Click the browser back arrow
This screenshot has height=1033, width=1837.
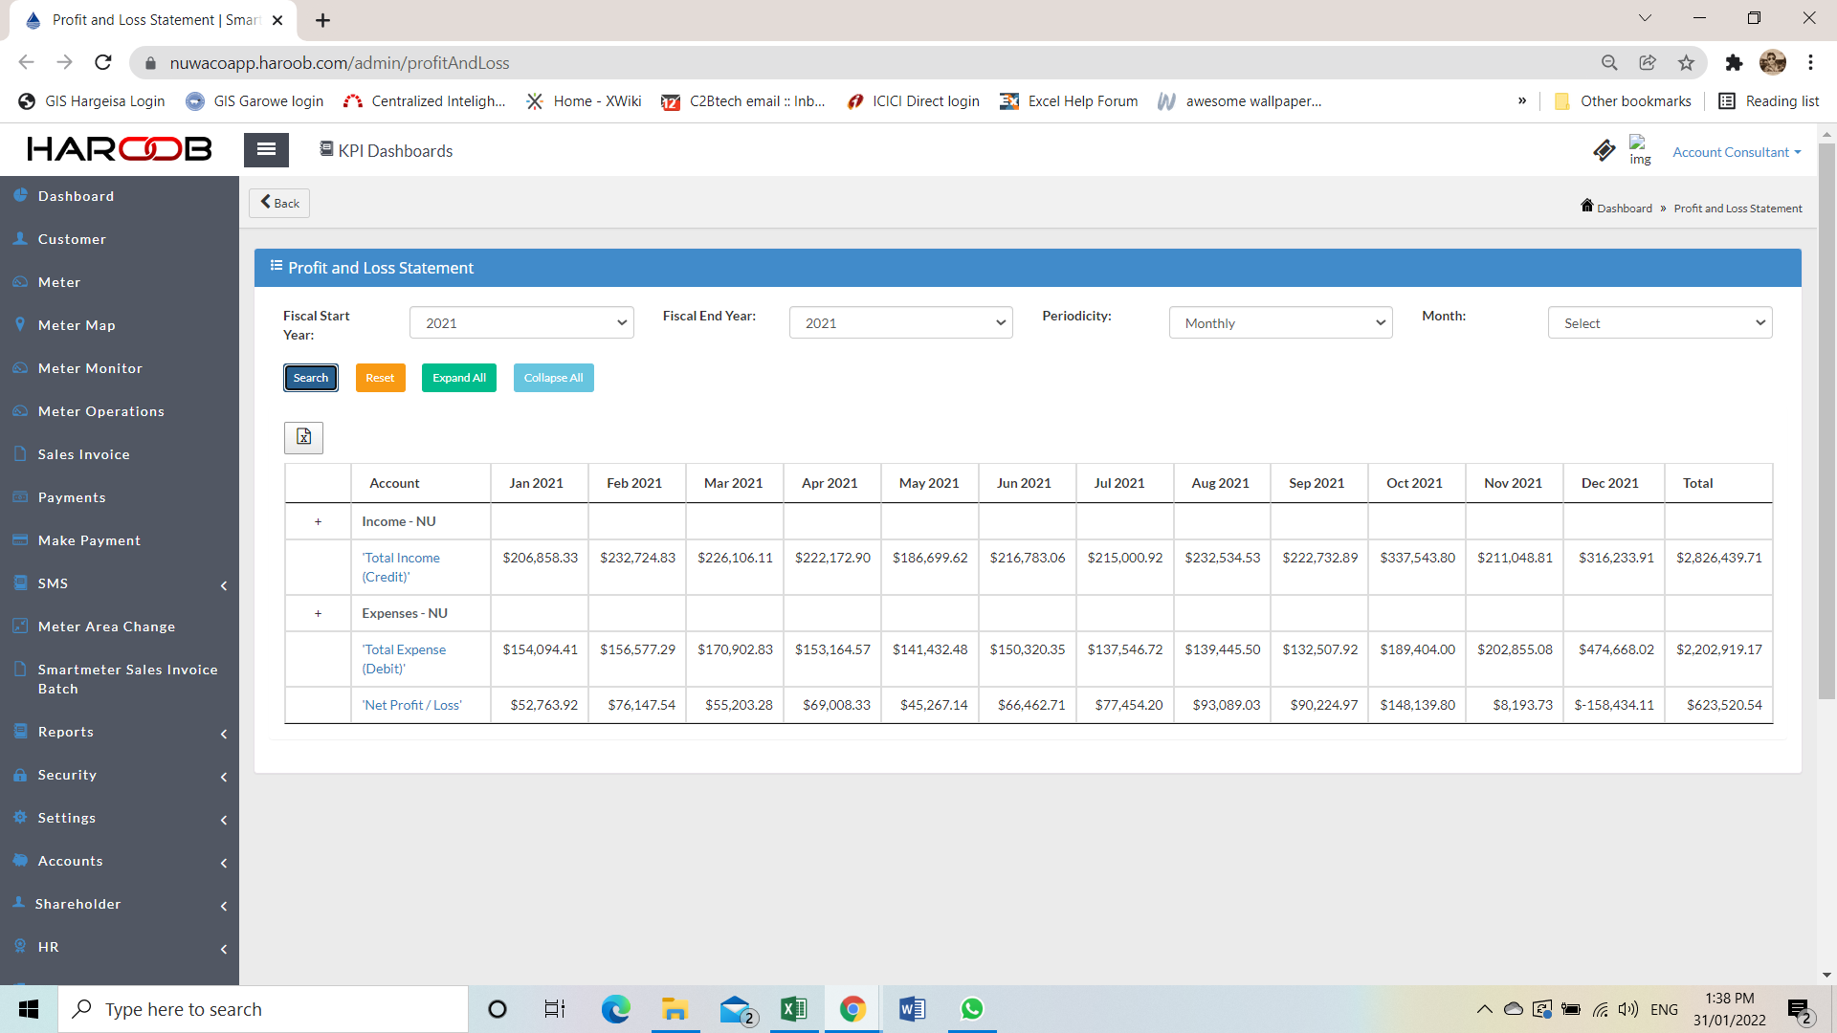26,62
